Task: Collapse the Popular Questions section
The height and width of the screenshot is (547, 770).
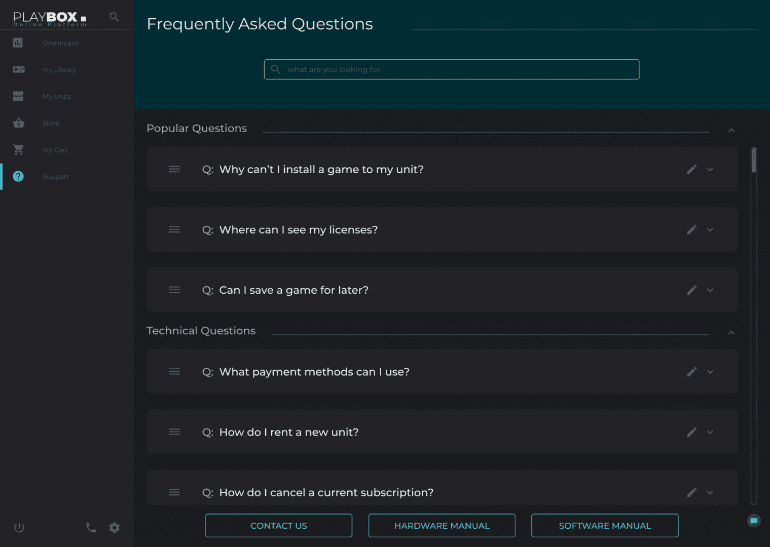Action: [731, 130]
